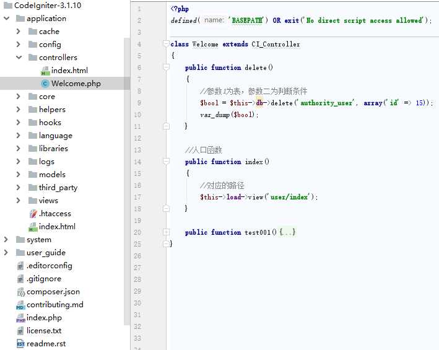Click the HTML icon of application index.html
This screenshot has height=350, width=439.
click(x=33, y=227)
